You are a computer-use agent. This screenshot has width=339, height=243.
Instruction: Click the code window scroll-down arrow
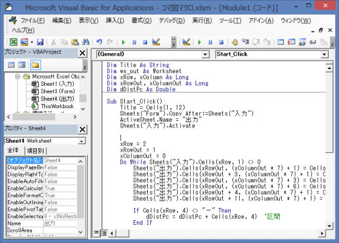pos(329,226)
